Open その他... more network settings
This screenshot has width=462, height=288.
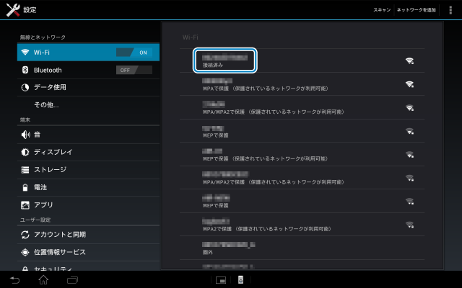pyautogui.click(x=46, y=105)
